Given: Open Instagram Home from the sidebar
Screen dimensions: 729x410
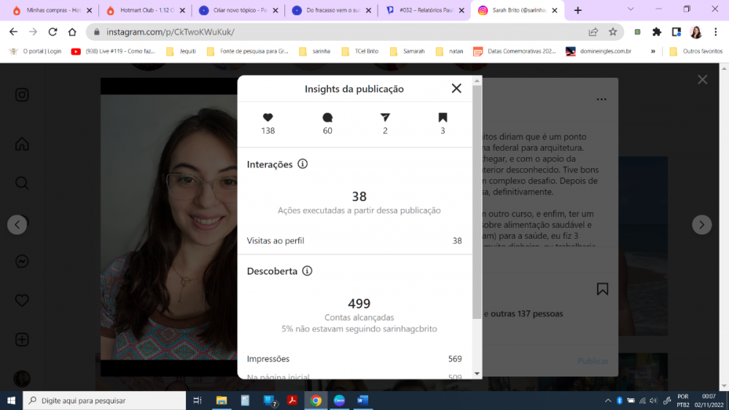Looking at the screenshot, I should click(x=22, y=143).
